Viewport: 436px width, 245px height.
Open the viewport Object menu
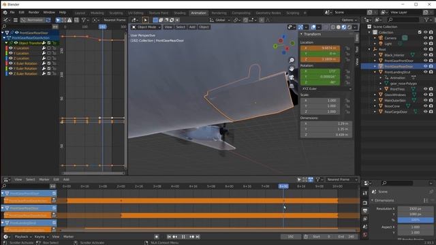coord(204,27)
